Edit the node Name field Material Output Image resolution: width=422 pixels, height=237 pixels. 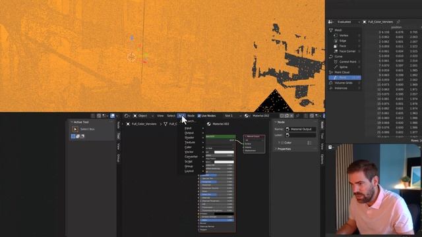click(x=301, y=129)
